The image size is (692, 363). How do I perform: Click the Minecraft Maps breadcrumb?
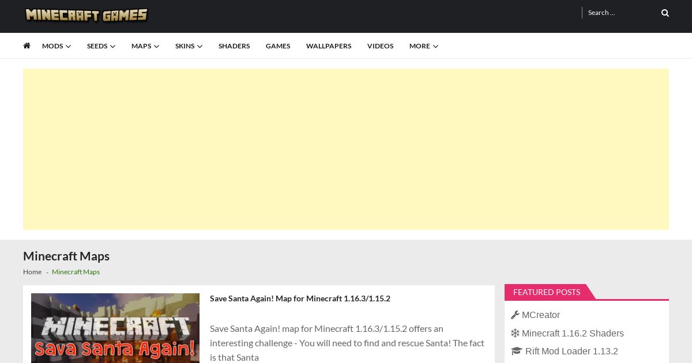(x=76, y=272)
